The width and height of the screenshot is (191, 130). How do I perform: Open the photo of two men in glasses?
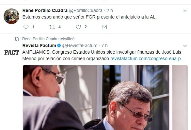[x=105, y=97]
